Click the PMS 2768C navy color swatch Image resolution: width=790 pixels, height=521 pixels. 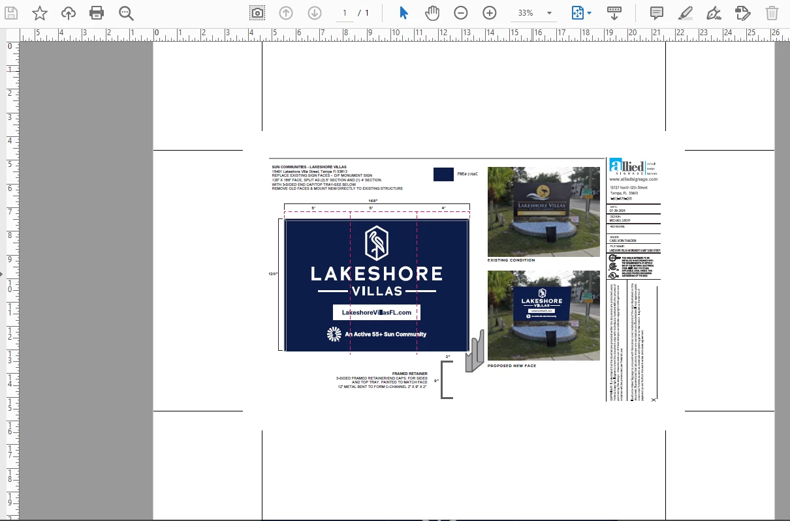(x=443, y=174)
